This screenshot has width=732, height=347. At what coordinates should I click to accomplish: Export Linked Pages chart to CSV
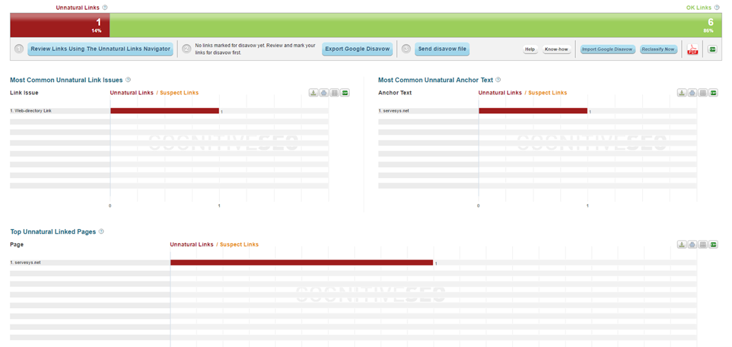click(x=714, y=244)
